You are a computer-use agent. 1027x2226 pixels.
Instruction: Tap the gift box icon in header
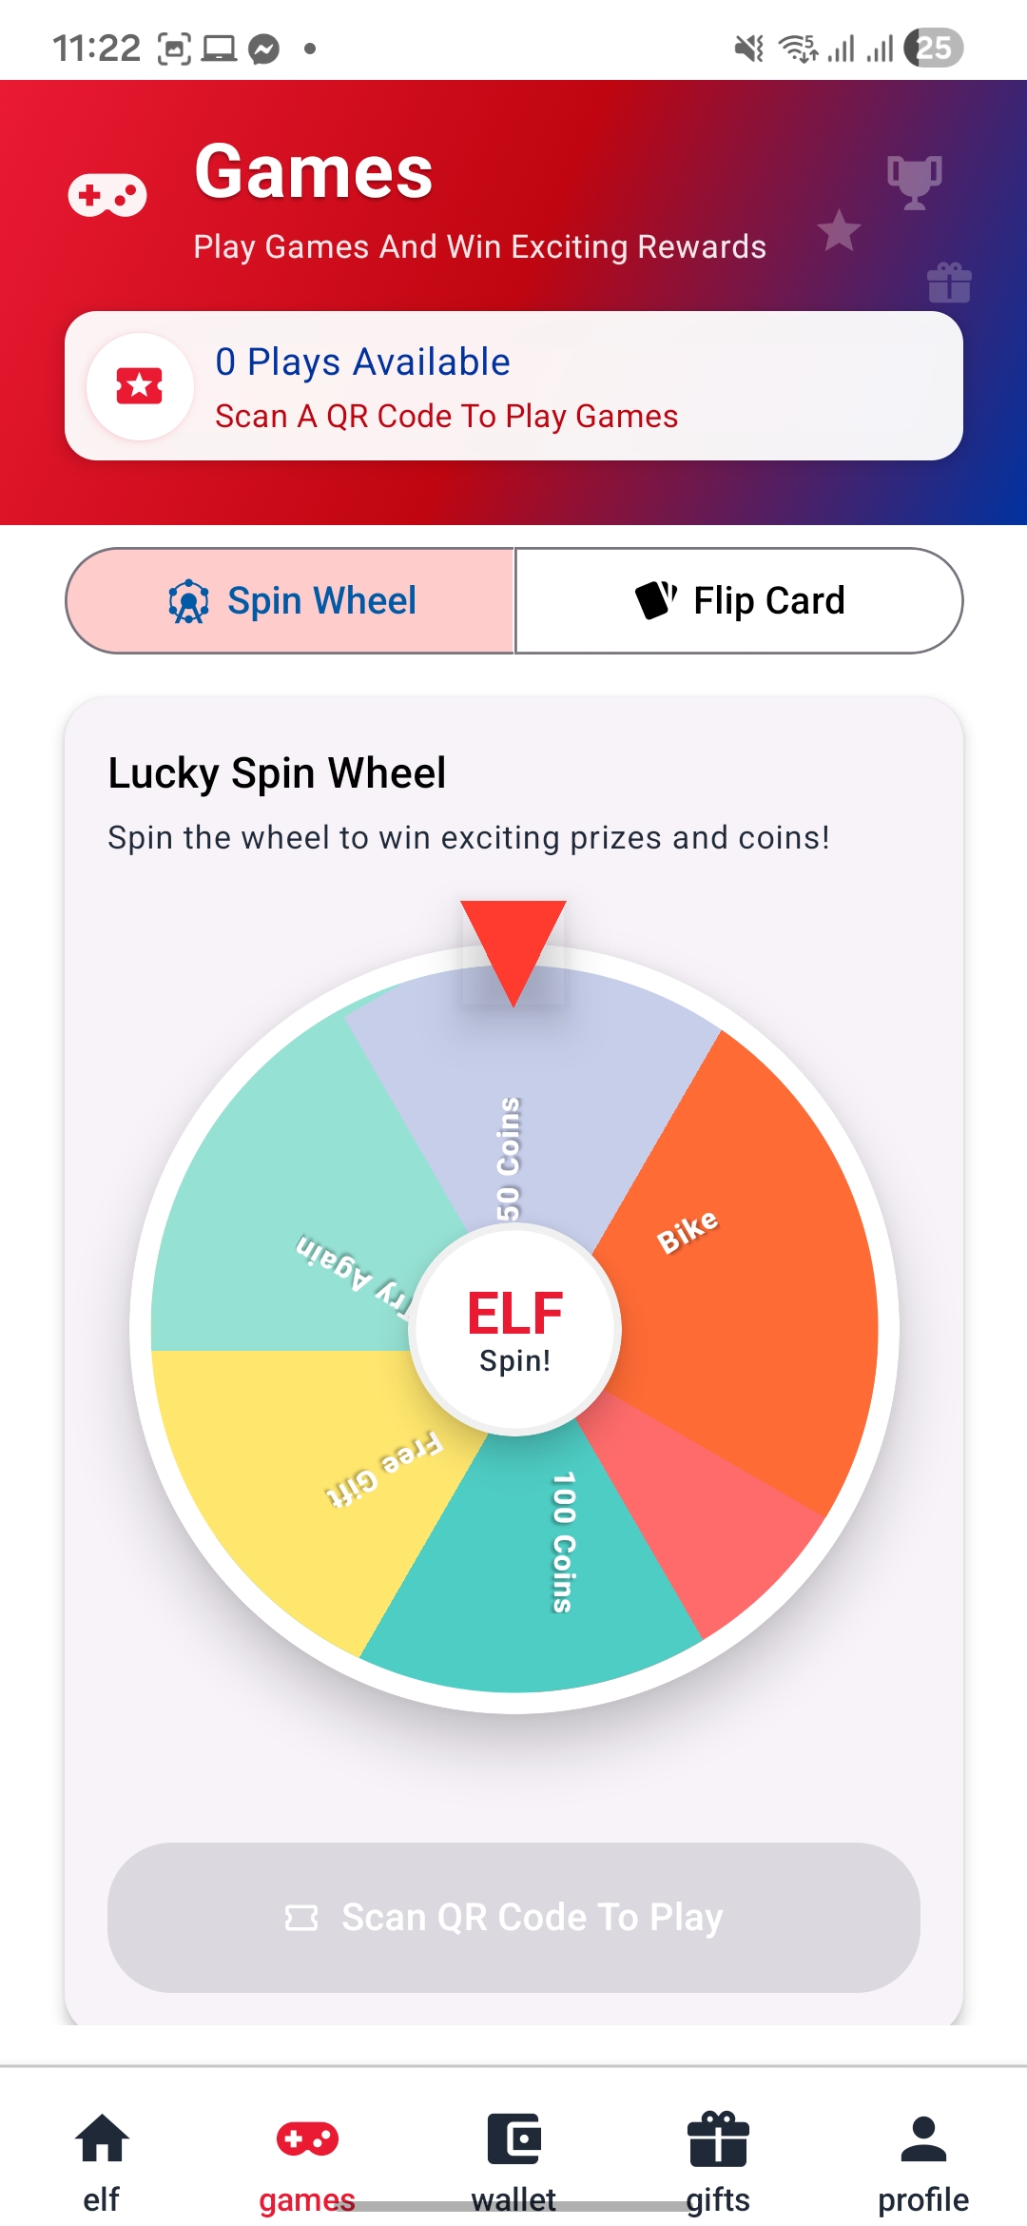pyautogui.click(x=949, y=283)
